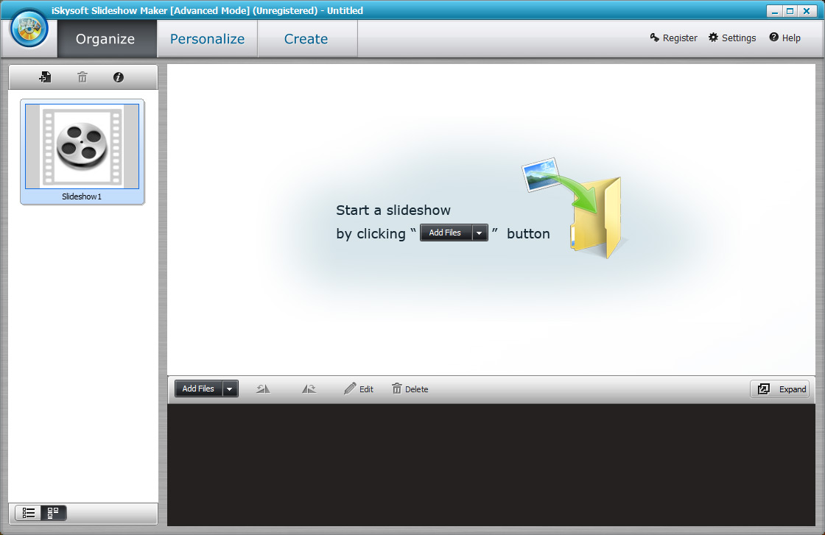825x535 pixels.
Task: Minimize the iSkysoft window
Action: (x=774, y=11)
